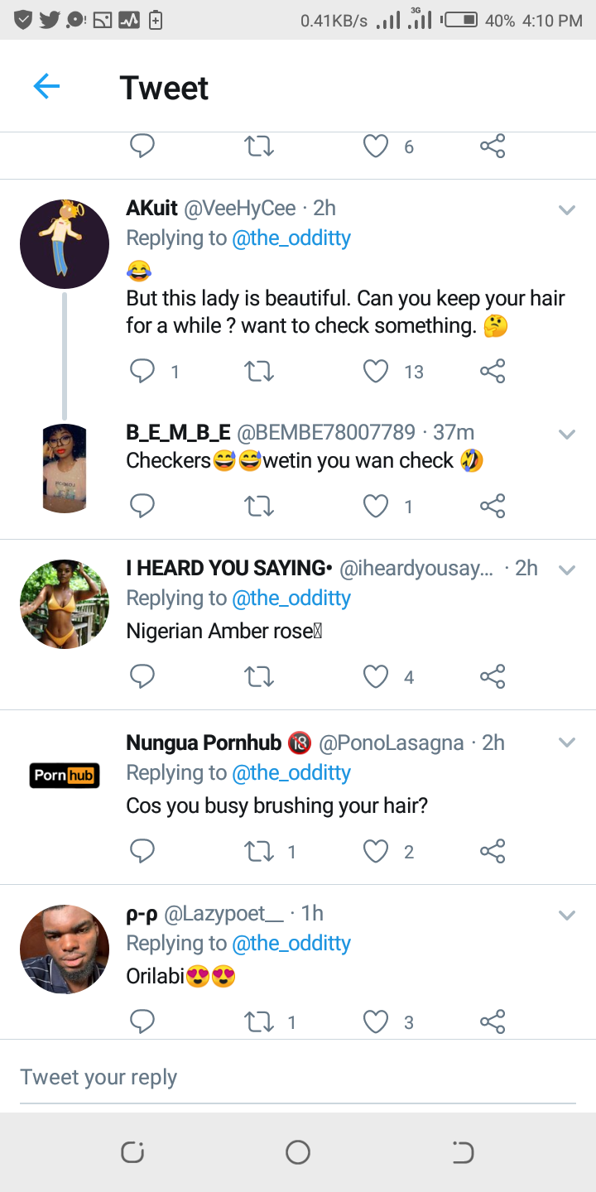Open the @Lazypoet__ profile handle
Screen dimensions: 596x1192
point(223,914)
